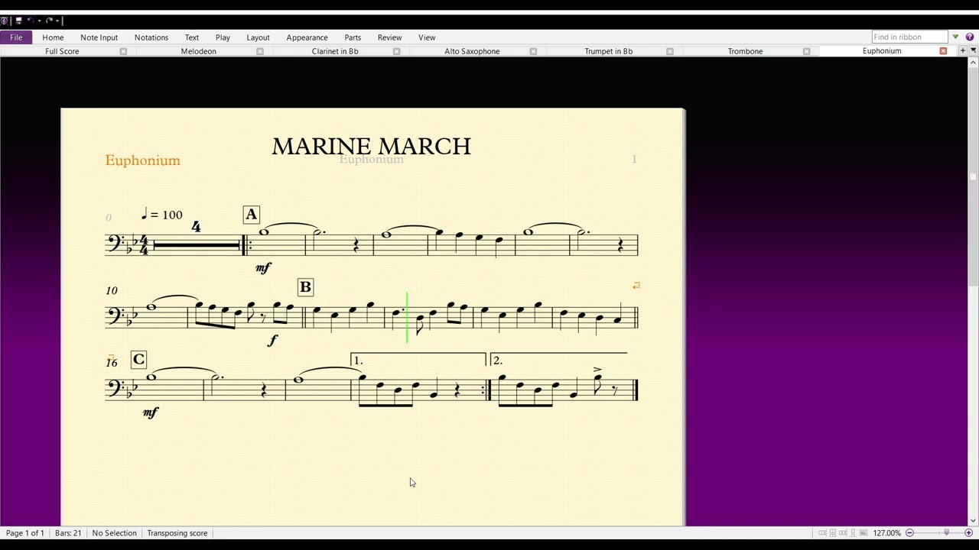
Task: Select the orange Euphonium part name
Action: [143, 160]
